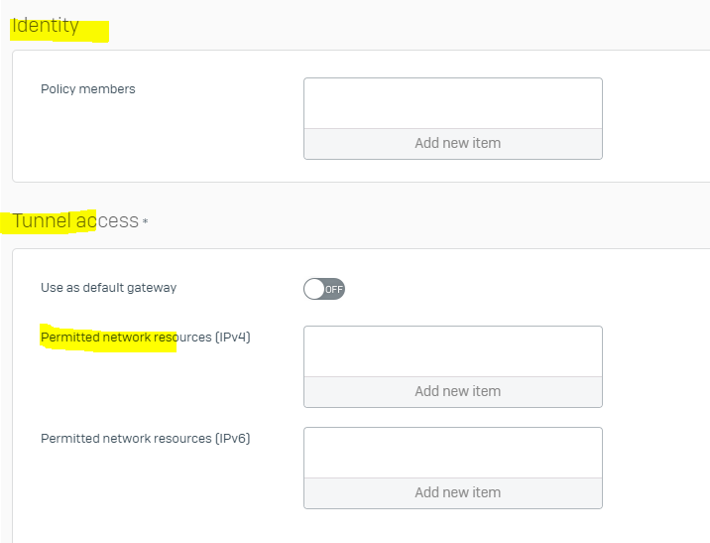
Task: Click the Policy members label
Action: (x=88, y=88)
